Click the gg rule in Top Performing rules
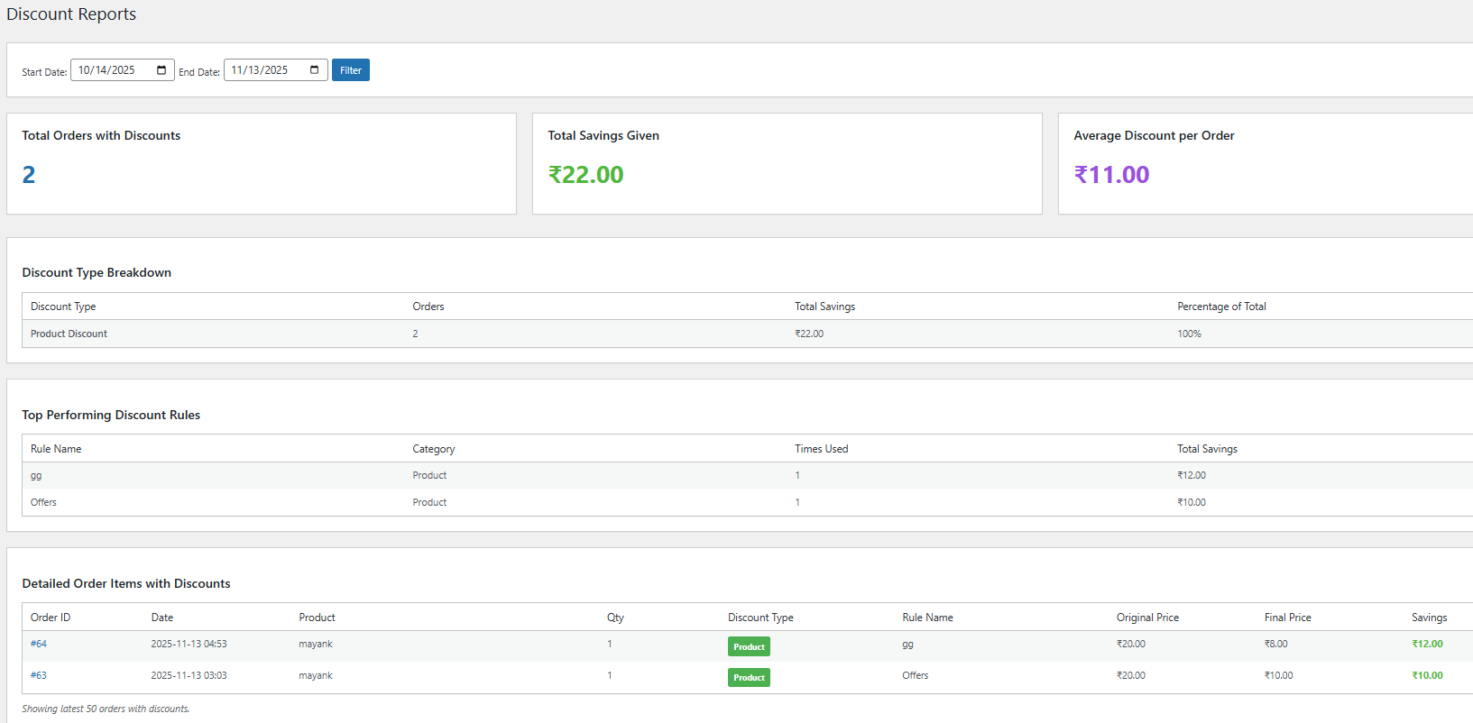The image size is (1473, 723). (x=36, y=475)
